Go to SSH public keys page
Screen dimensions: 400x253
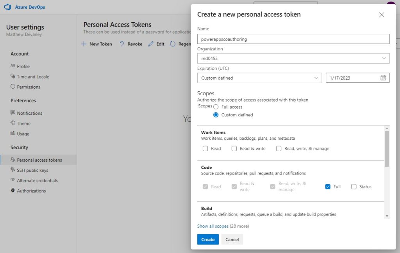32,170
